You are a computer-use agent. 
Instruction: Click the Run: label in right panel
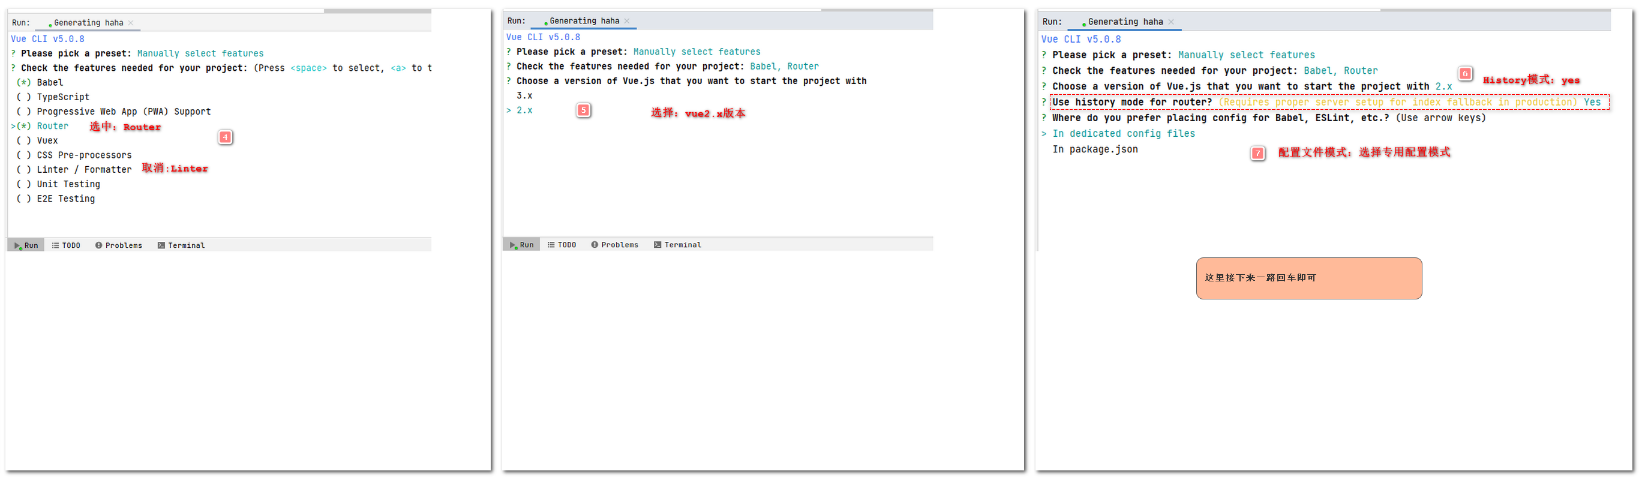coord(1052,22)
